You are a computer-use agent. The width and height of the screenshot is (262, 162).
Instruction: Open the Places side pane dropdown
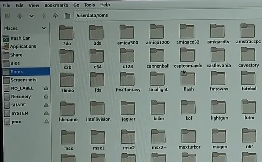44,28
